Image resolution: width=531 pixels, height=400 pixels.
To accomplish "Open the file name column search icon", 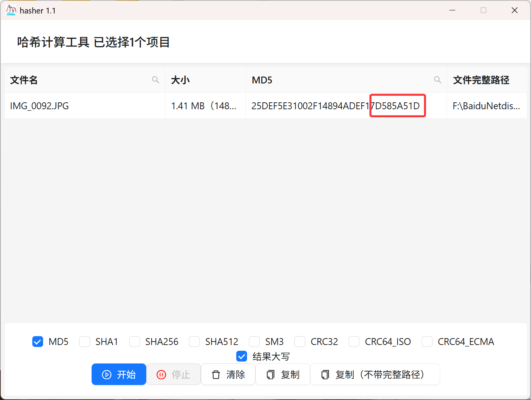I will click(x=155, y=80).
